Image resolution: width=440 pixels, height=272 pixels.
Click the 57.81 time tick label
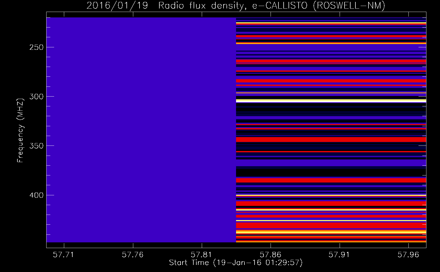click(x=202, y=255)
